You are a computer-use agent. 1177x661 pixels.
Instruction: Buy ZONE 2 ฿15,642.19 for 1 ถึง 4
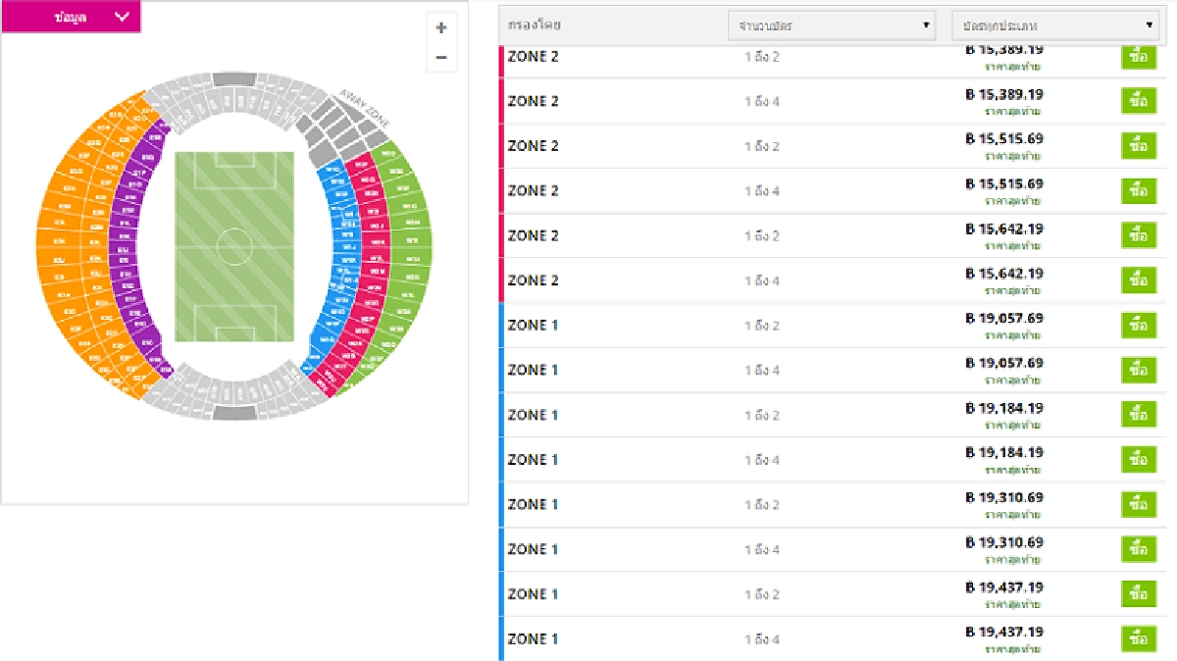1138,280
